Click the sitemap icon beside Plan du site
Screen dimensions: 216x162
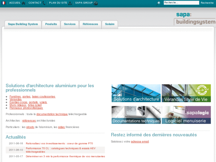point(70,3)
